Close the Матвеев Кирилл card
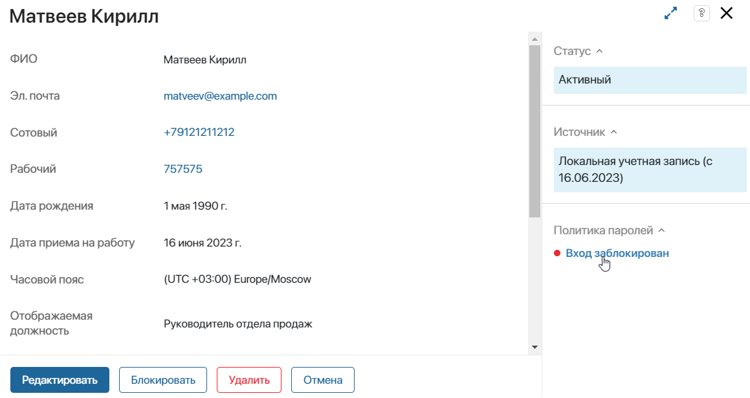The height and width of the screenshot is (398, 750). point(727,14)
